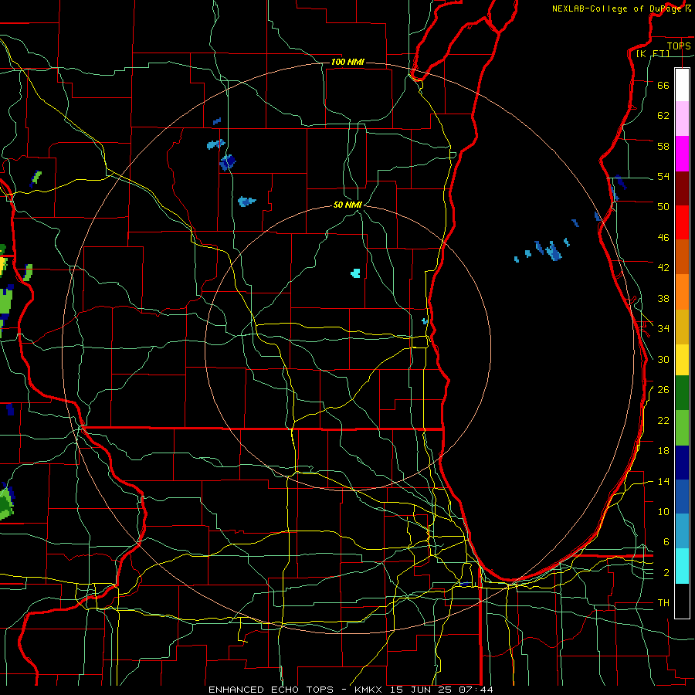Image resolution: width=695 pixels, height=695 pixels.
Task: Select the navy blue legend swatch
Action: [682, 463]
